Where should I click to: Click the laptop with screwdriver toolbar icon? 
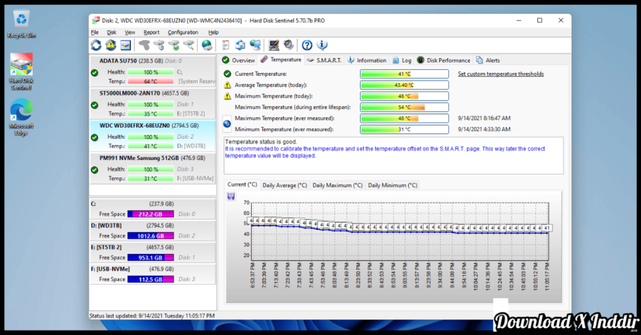click(274, 45)
